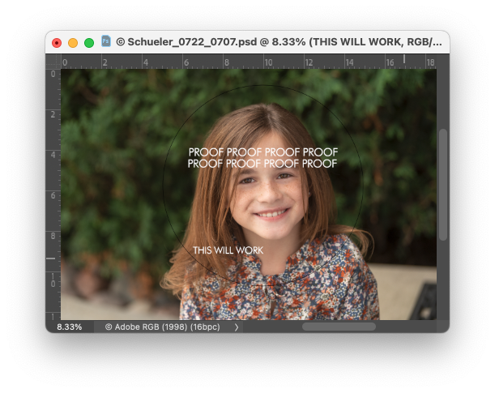
Task: Maximize the window with the green button
Action: (89, 43)
